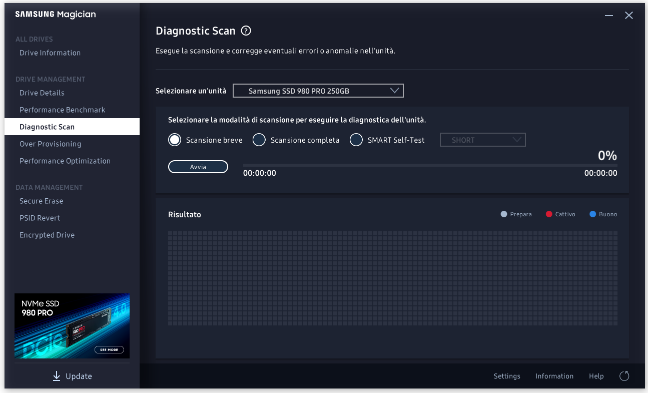Click the Selezionare un'unità label
648x393 pixels.
pyautogui.click(x=191, y=91)
